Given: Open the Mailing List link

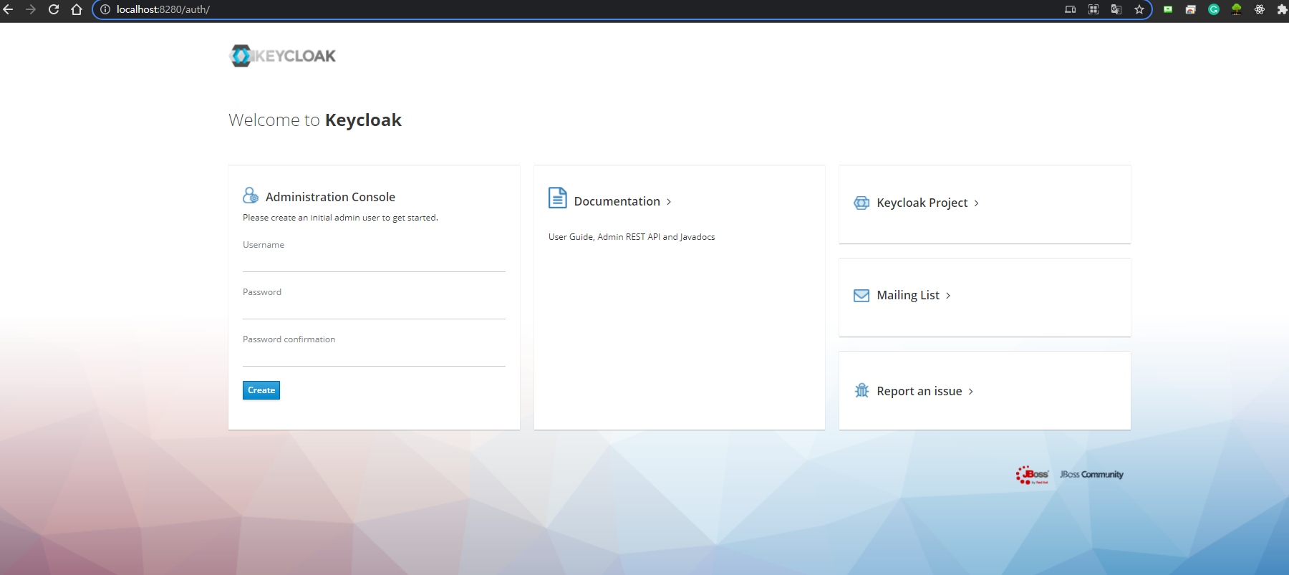Looking at the screenshot, I should click(x=908, y=295).
